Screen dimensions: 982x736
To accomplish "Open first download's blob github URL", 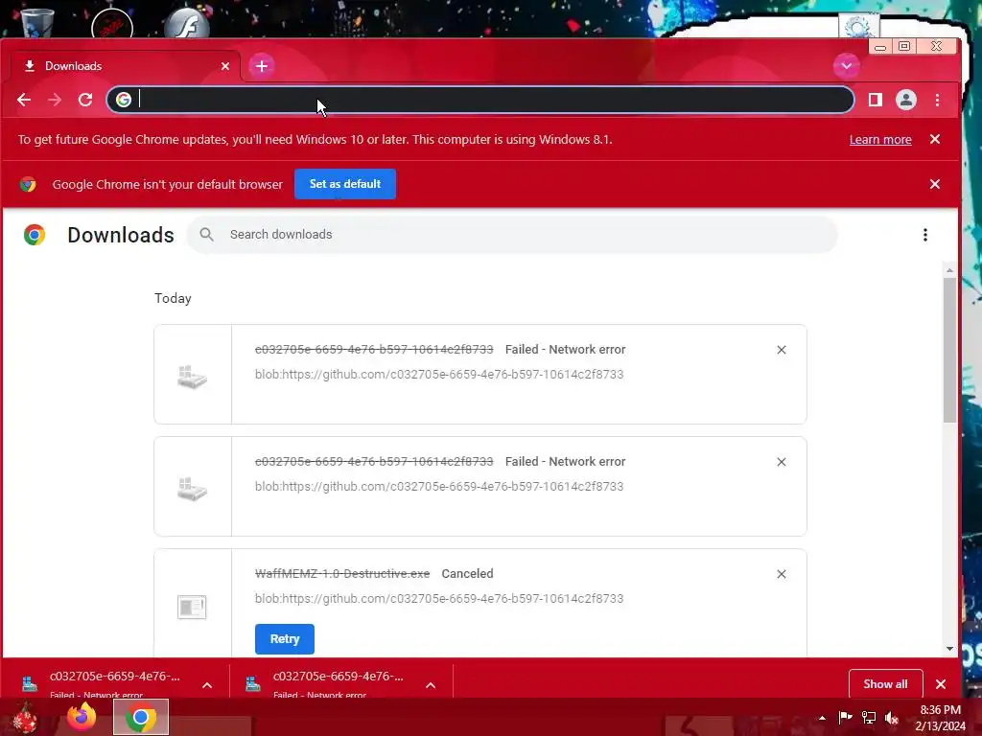I will pyautogui.click(x=439, y=375).
